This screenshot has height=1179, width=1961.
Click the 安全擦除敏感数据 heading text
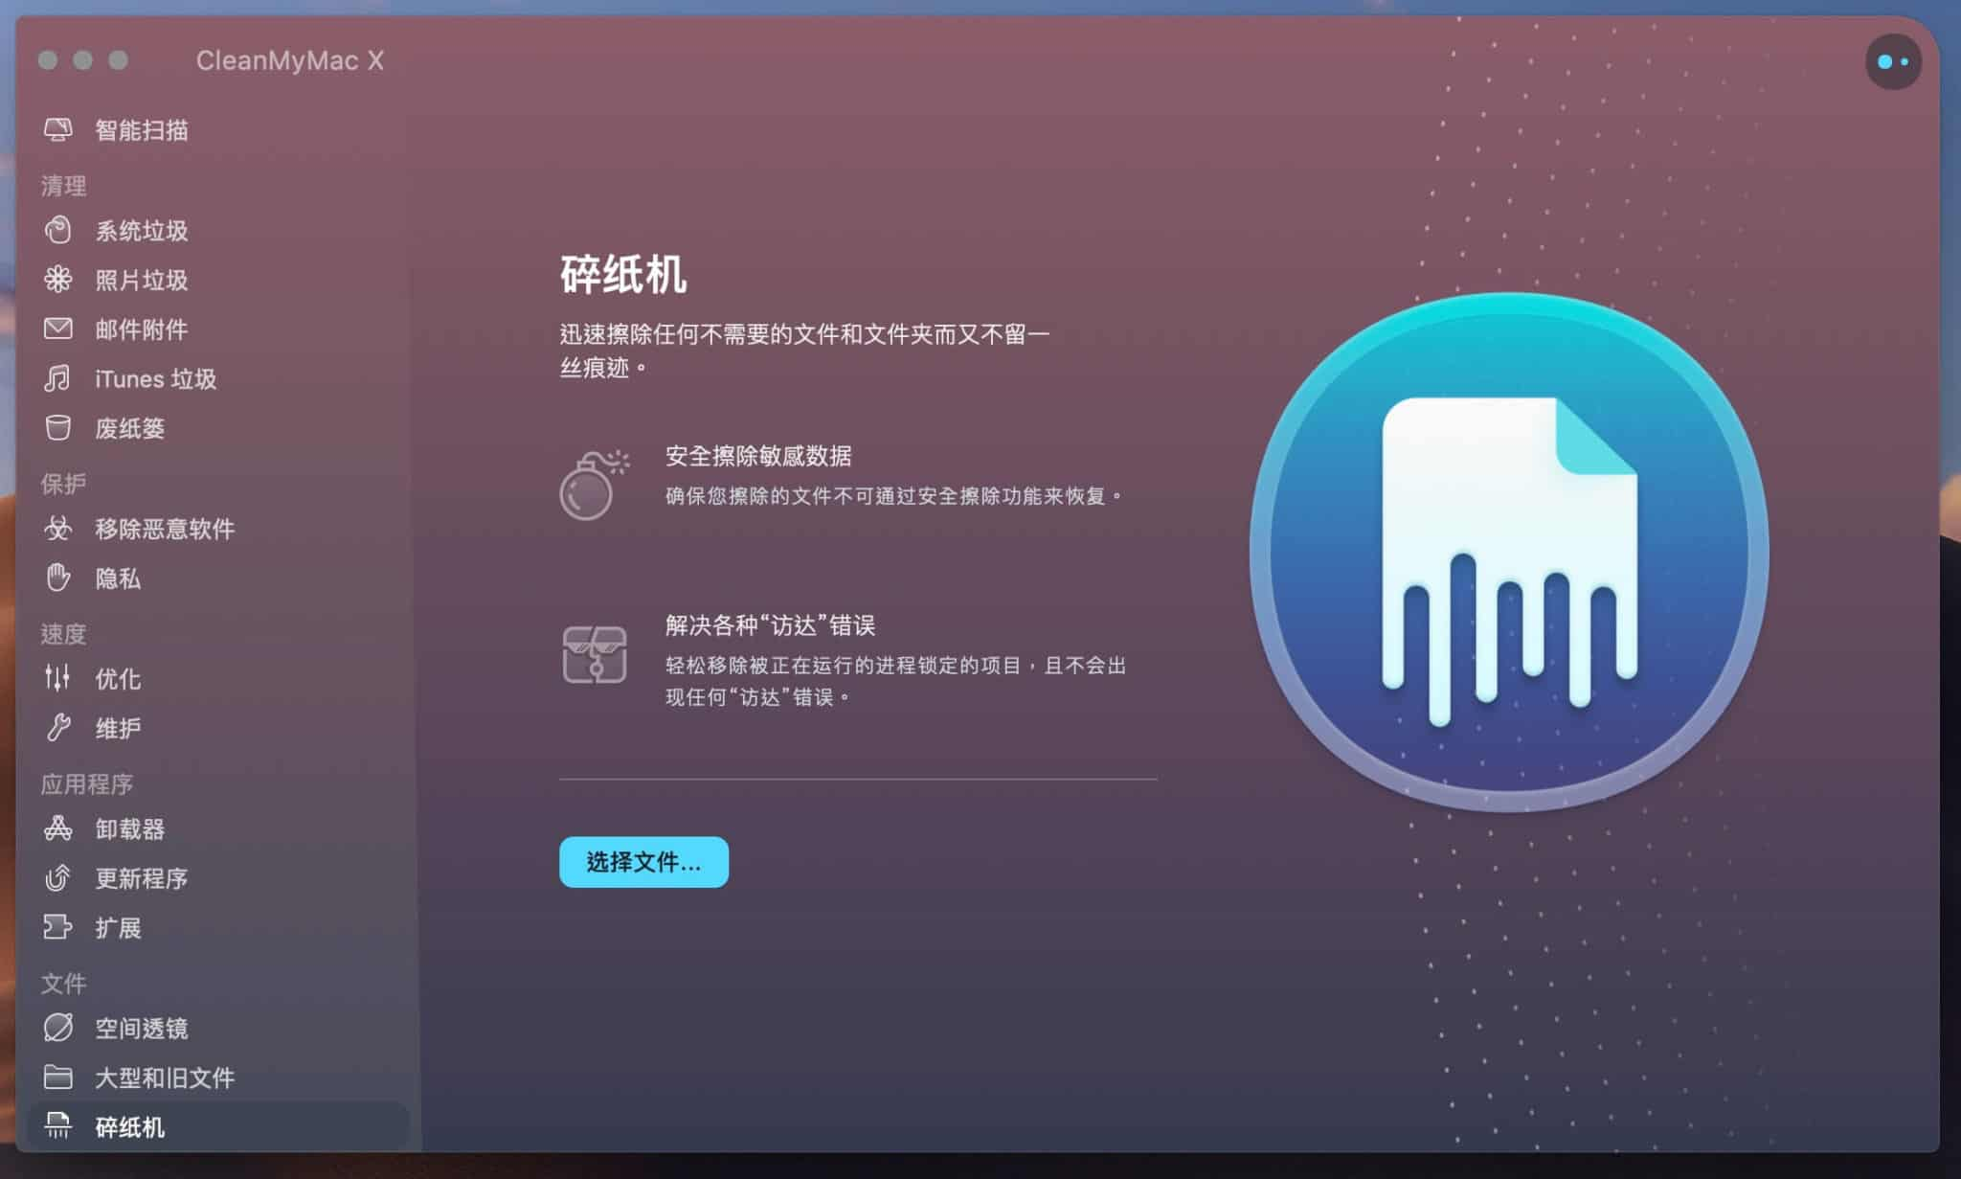758,456
